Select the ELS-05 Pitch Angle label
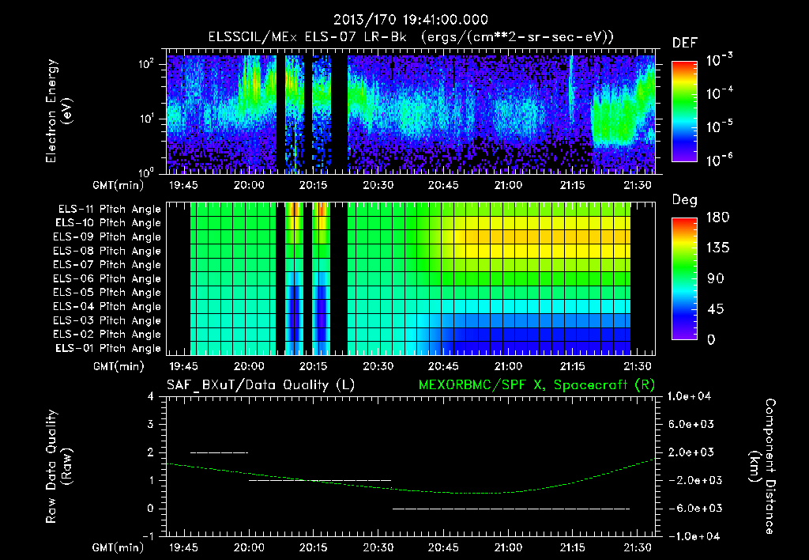Screen dimensions: 809x560 (x=107, y=293)
